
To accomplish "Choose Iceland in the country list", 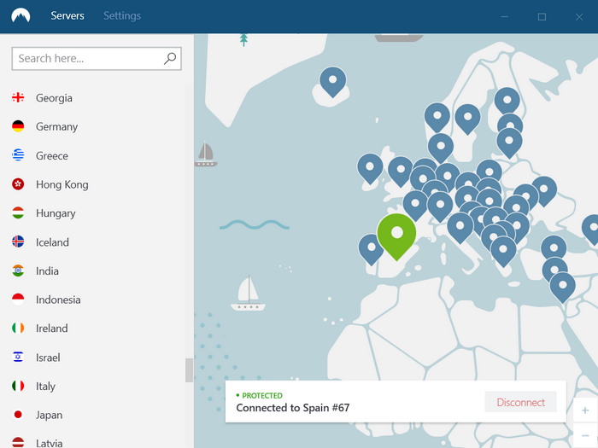I will (52, 242).
